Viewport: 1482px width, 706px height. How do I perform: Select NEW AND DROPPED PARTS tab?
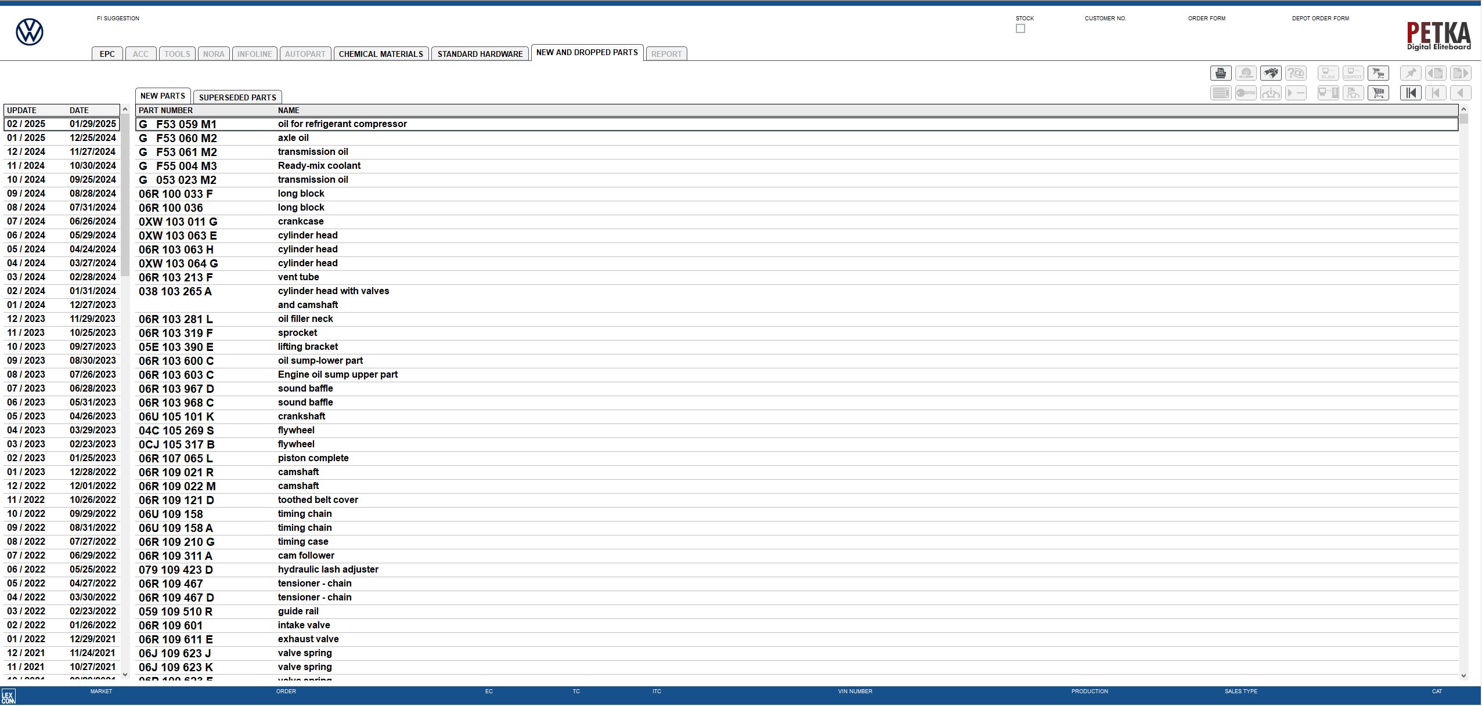(587, 52)
